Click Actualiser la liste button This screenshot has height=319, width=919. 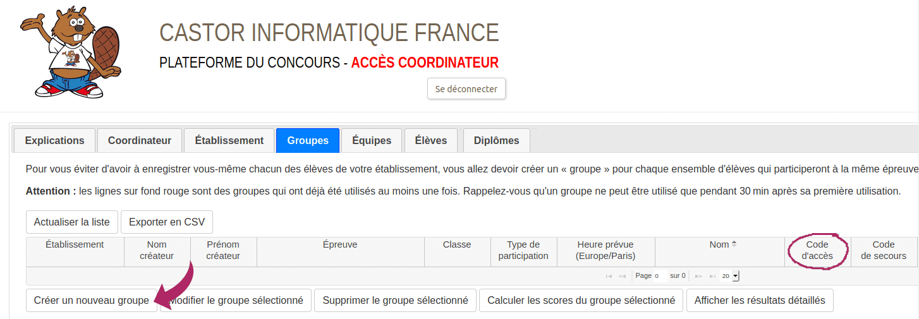pyautogui.click(x=72, y=222)
